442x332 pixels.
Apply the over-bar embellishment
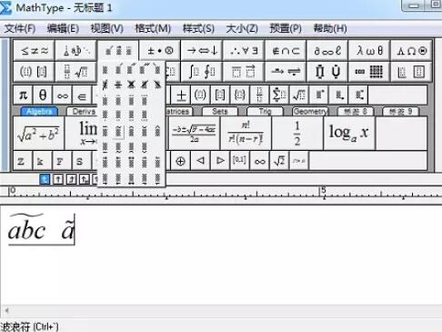(x=105, y=131)
